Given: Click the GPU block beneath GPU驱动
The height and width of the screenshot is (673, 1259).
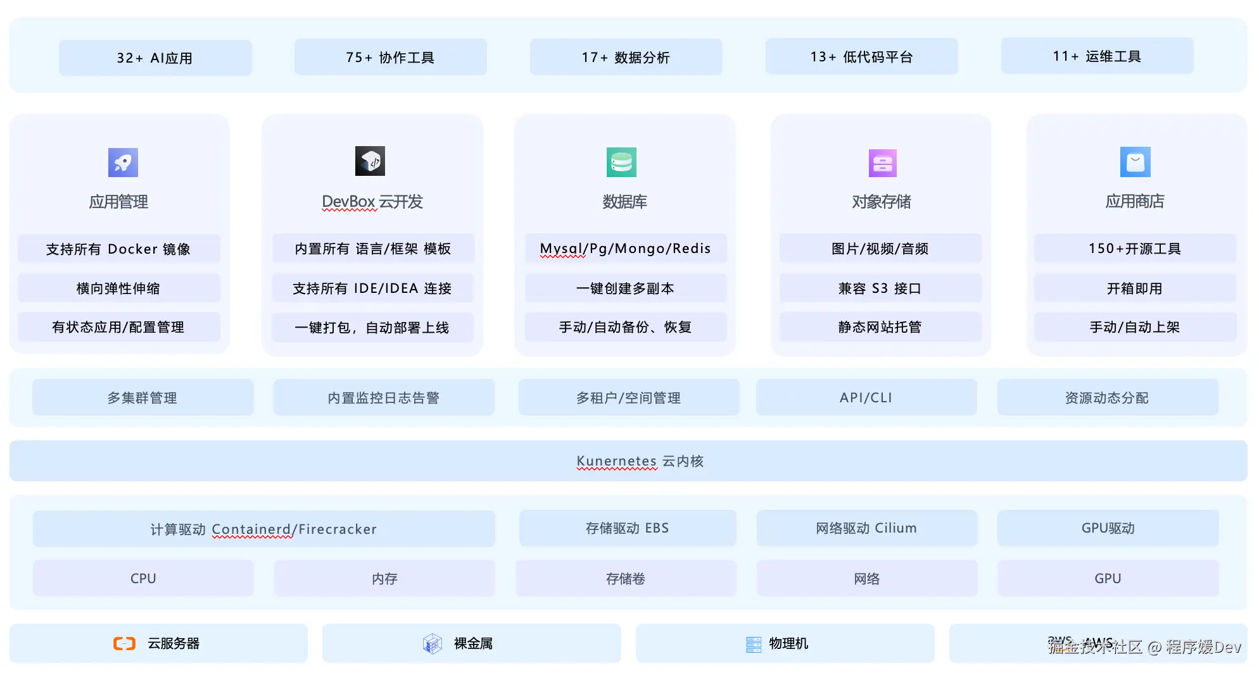Looking at the screenshot, I should coord(1108,579).
